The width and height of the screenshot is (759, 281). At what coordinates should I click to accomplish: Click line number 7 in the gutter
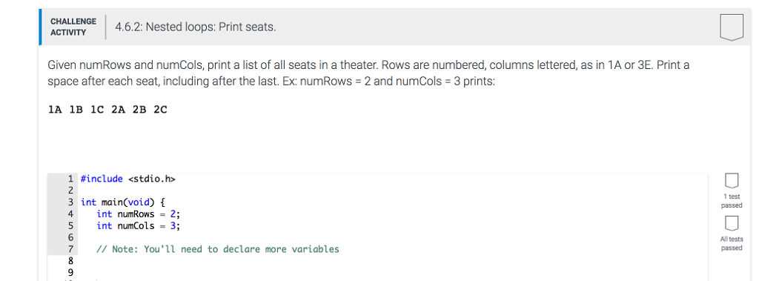pyautogui.click(x=70, y=249)
